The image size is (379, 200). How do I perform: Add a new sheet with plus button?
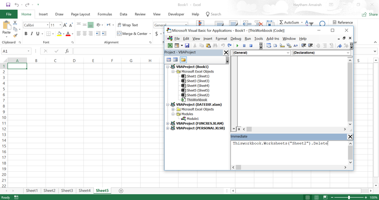[121, 191]
